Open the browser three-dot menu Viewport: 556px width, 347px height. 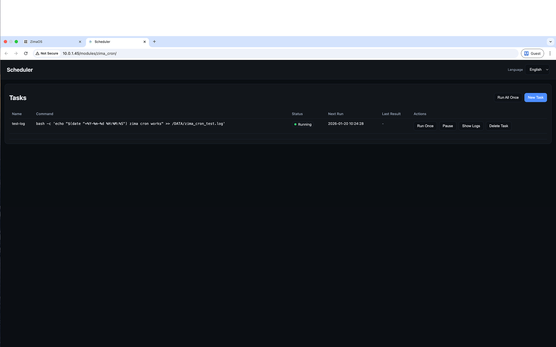coord(550,53)
